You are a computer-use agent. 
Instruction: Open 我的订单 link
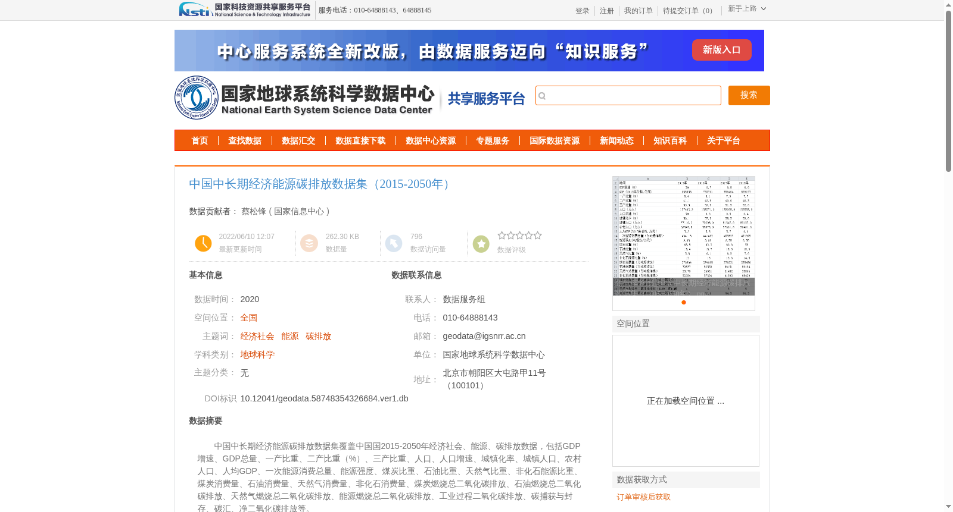pyautogui.click(x=638, y=11)
